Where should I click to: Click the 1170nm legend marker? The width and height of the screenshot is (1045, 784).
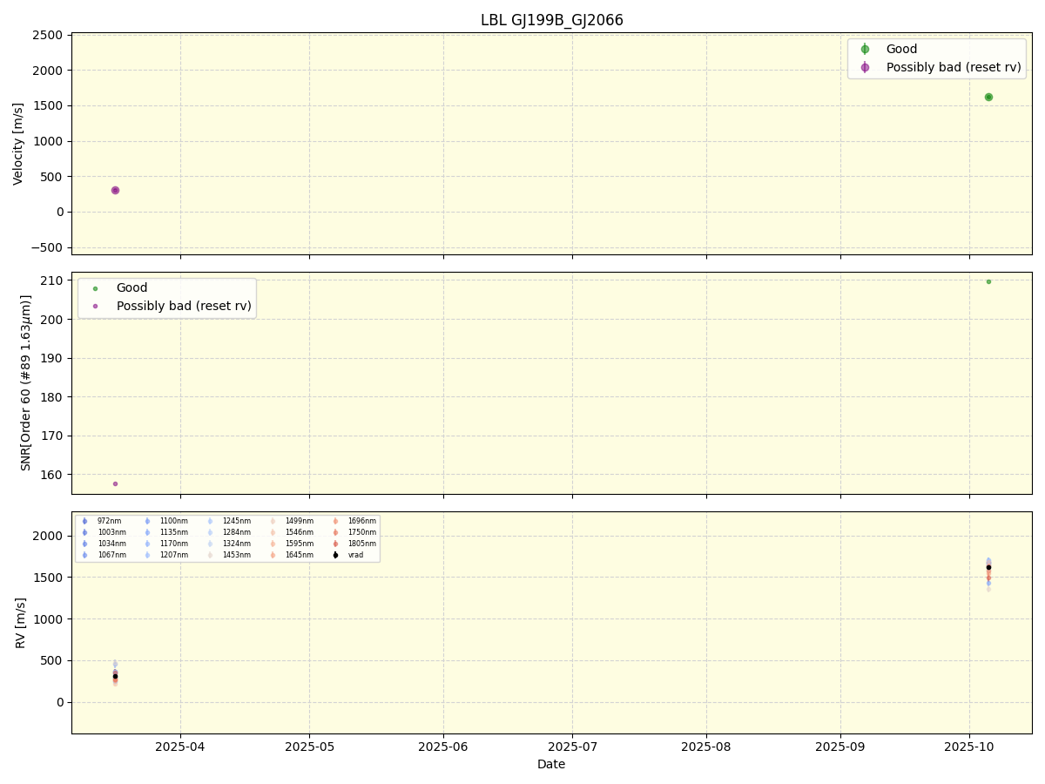tap(147, 544)
